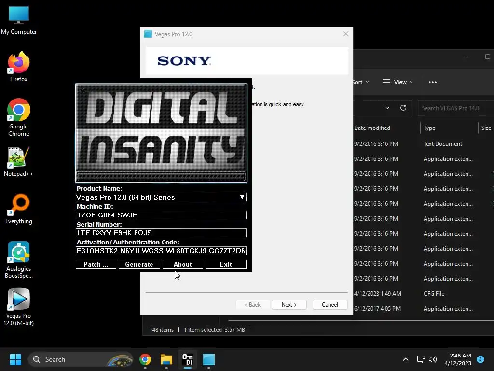Close the Vegas Pro 12.0 dialog

tap(346, 34)
